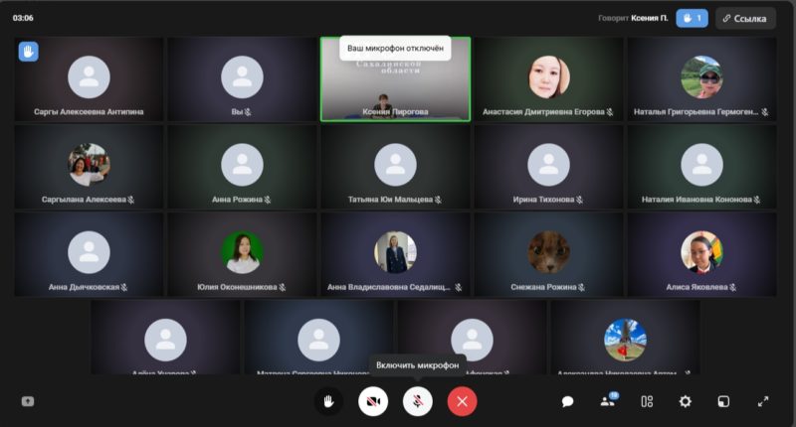Click muted mic icon beside Саргылана Алексеева

[x=131, y=200]
